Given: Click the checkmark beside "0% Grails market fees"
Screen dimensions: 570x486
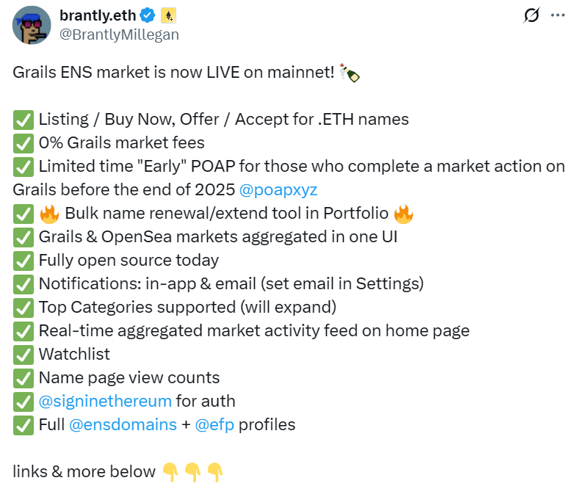Looking at the screenshot, I should (24, 142).
